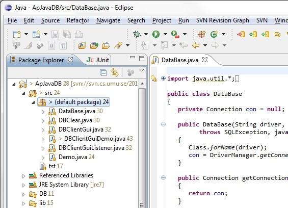Screen dimensions: 288x208
Task: Click the Debug bug icon
Action: pos(137,34)
